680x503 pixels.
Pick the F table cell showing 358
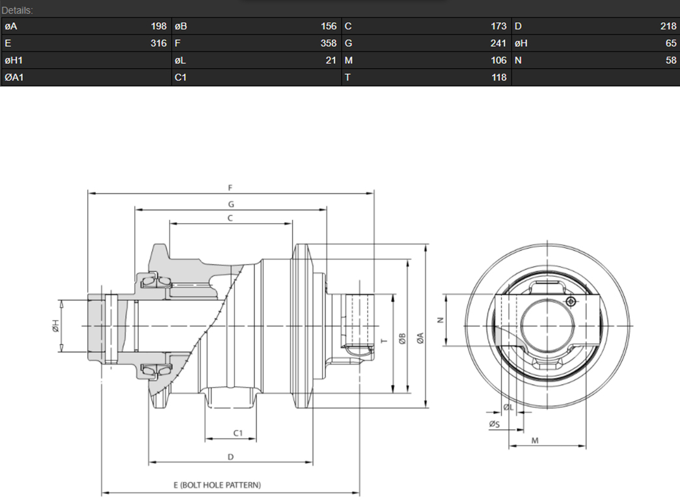point(256,44)
